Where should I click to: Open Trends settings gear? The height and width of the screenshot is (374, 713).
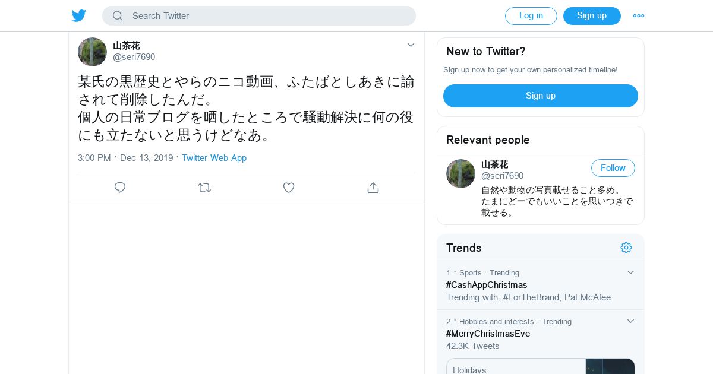coord(626,248)
